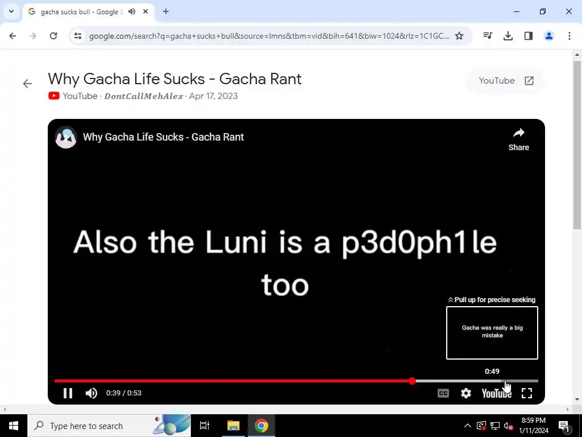This screenshot has width=582, height=437.
Task: Toggle the Chrome side panel
Action: [529, 36]
